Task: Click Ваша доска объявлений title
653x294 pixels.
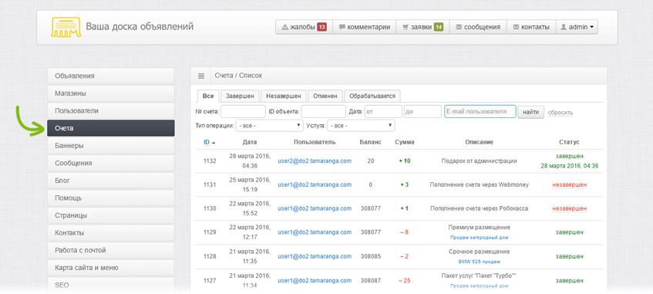Action: 140,27
